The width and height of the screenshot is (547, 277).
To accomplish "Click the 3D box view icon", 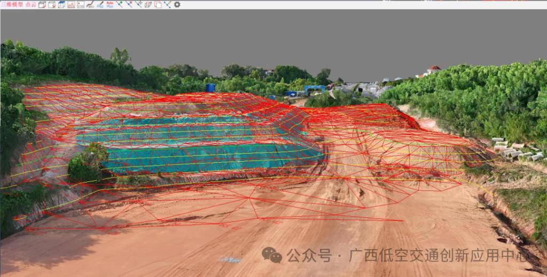I will coord(148,4).
